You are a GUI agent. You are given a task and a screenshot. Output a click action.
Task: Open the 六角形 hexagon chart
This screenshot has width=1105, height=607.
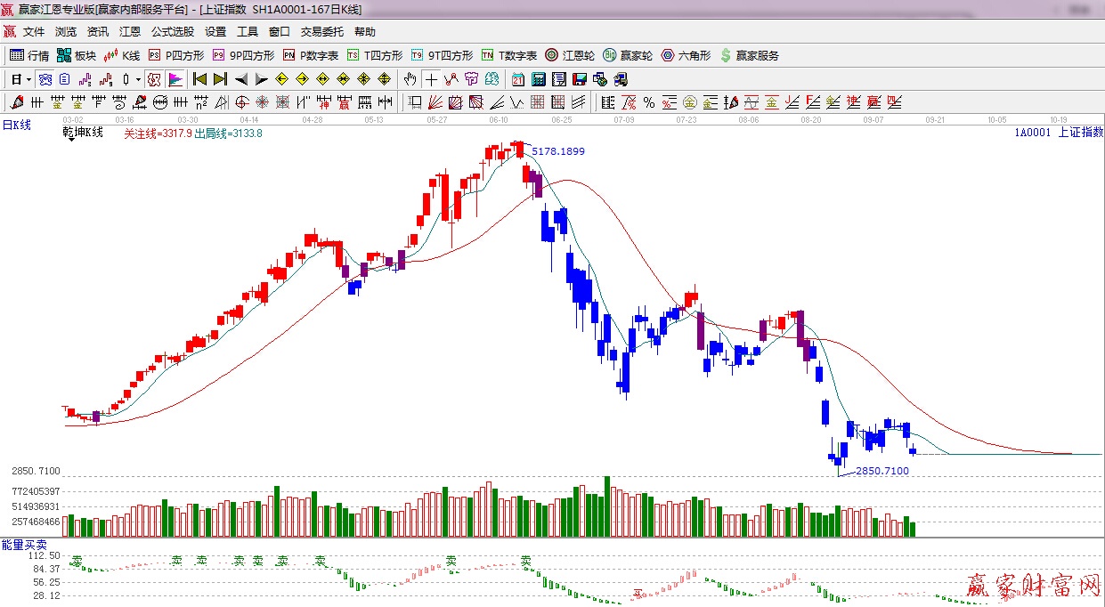pos(686,55)
